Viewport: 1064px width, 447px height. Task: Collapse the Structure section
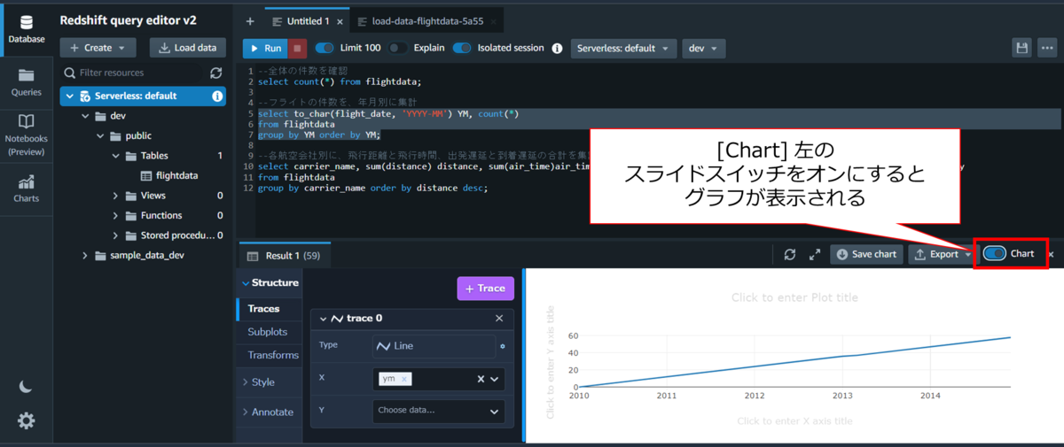point(269,282)
